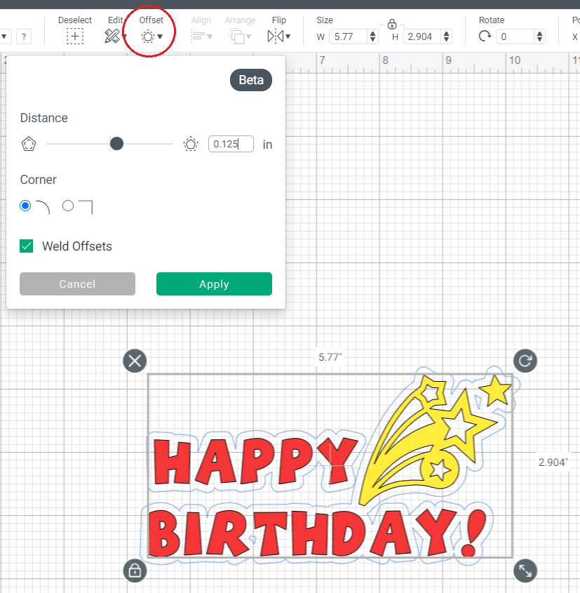Viewport: 580px width, 593px height.
Task: Click the Edit menu label
Action: click(x=116, y=20)
